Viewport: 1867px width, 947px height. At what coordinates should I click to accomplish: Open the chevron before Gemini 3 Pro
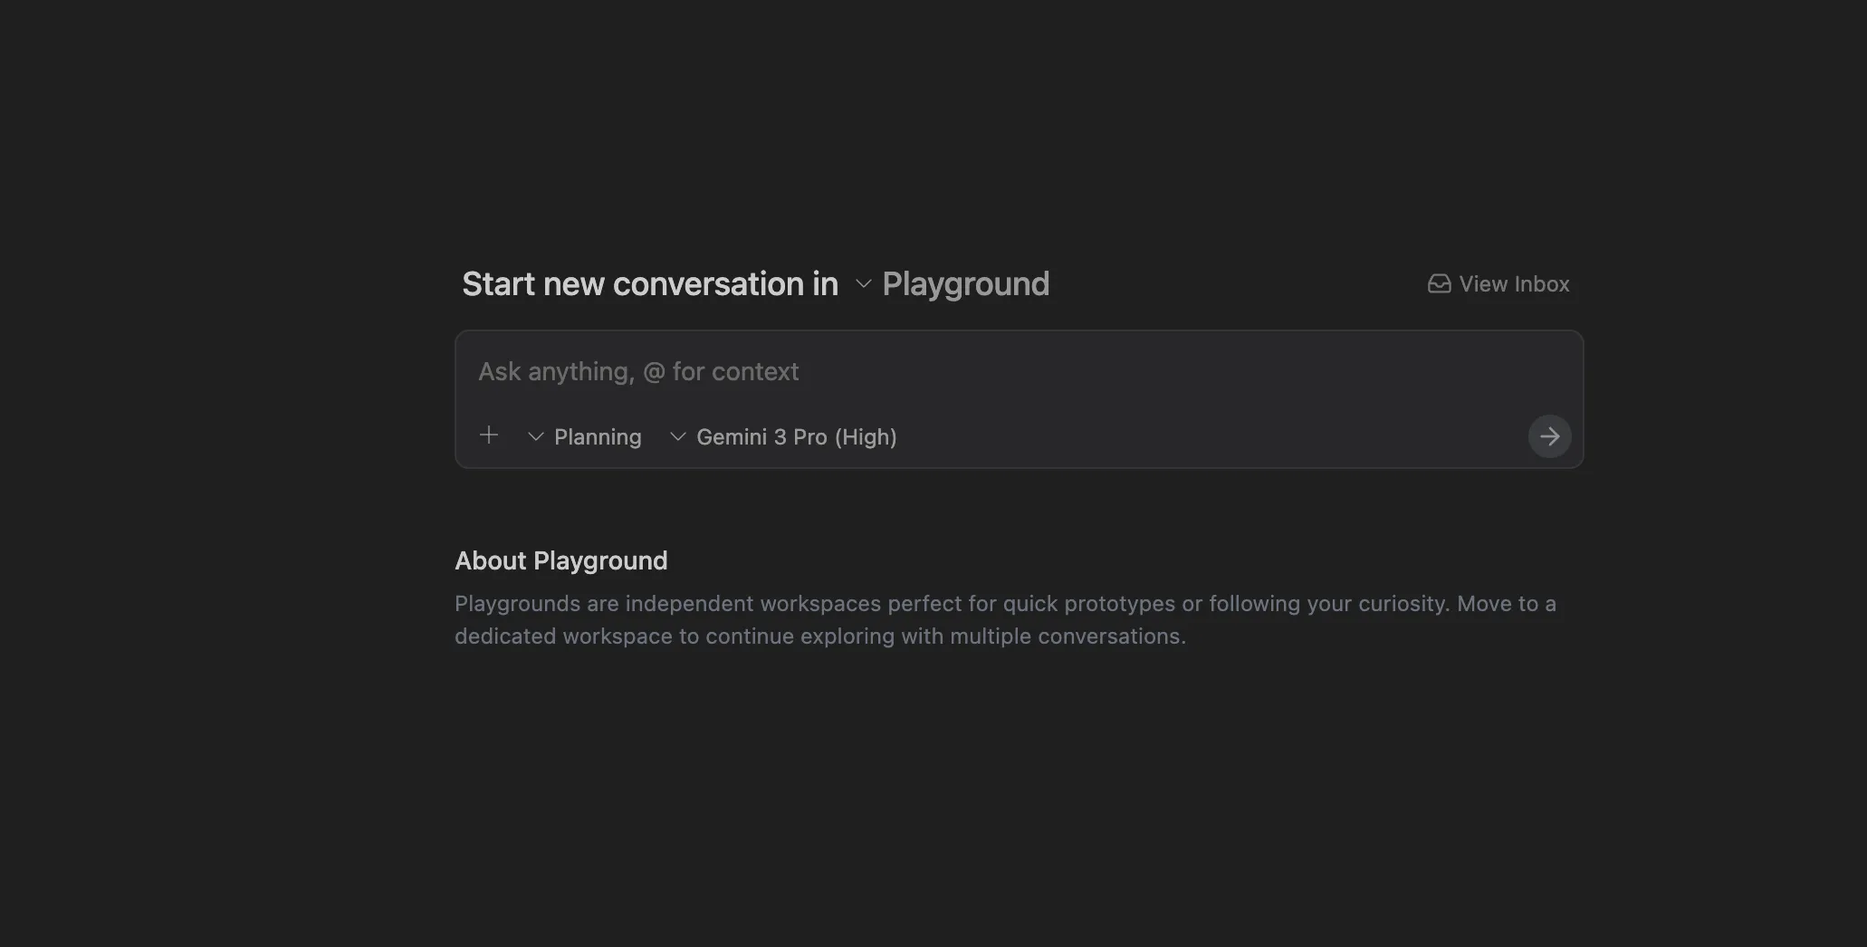(x=677, y=436)
